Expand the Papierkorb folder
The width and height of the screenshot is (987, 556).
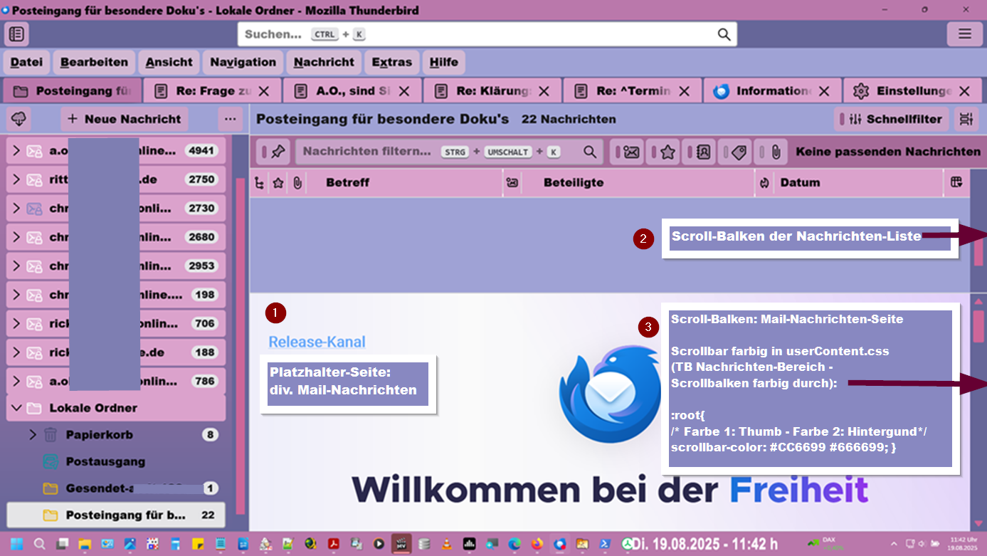33,435
